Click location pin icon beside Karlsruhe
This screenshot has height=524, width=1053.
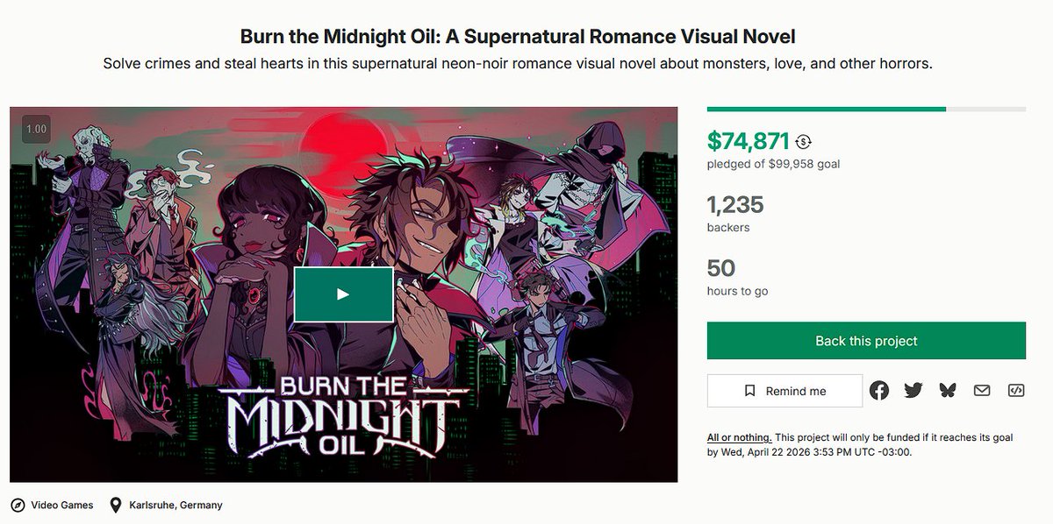(116, 505)
